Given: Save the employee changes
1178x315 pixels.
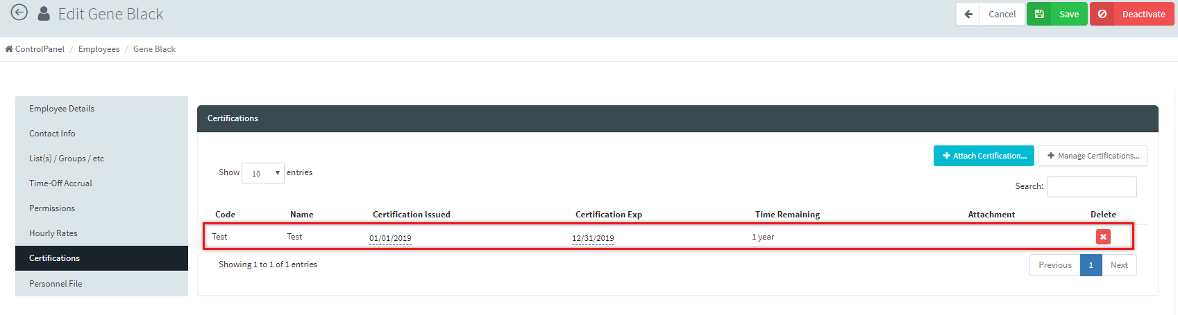Looking at the screenshot, I should coord(1057,14).
